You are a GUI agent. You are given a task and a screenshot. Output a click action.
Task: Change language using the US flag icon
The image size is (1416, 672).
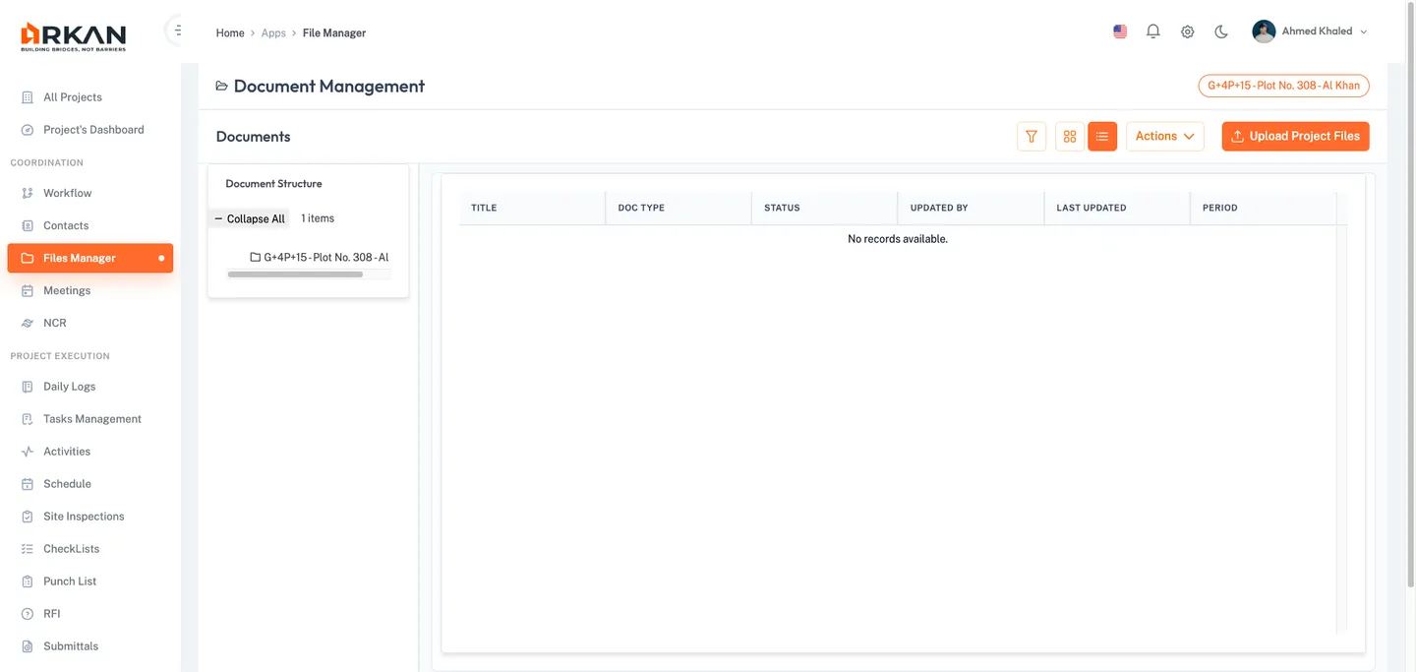coord(1119,31)
